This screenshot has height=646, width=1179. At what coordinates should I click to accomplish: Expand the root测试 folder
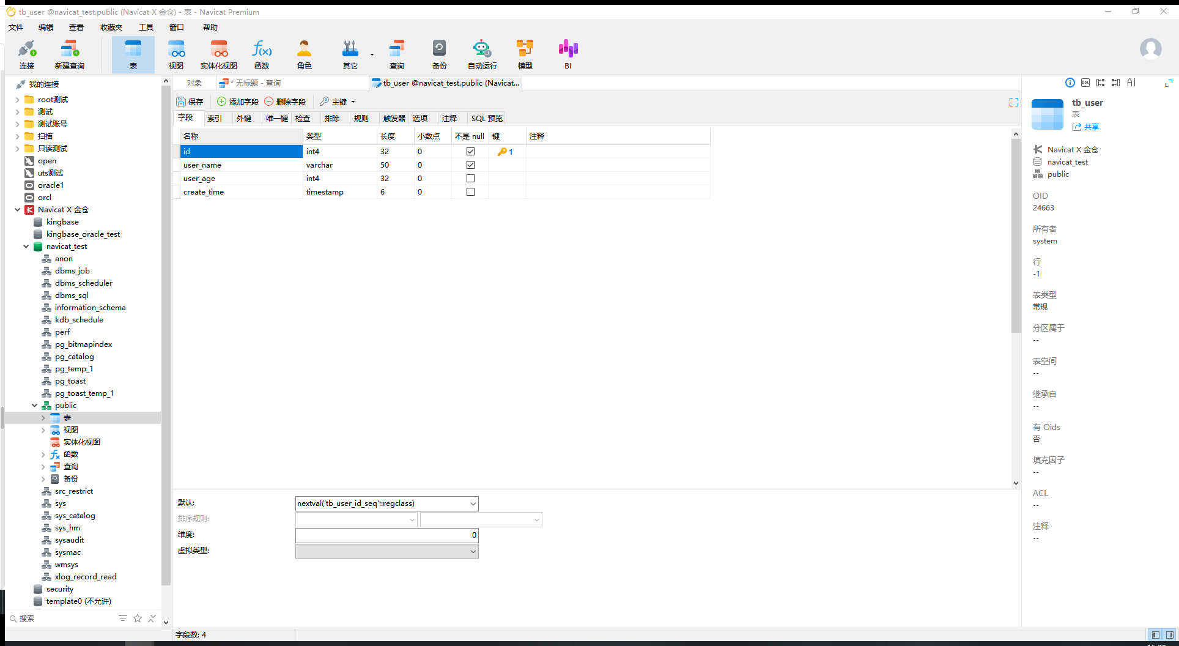coord(17,100)
